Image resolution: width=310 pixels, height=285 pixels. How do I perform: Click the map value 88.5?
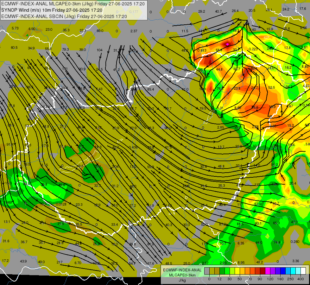tap(240, 224)
